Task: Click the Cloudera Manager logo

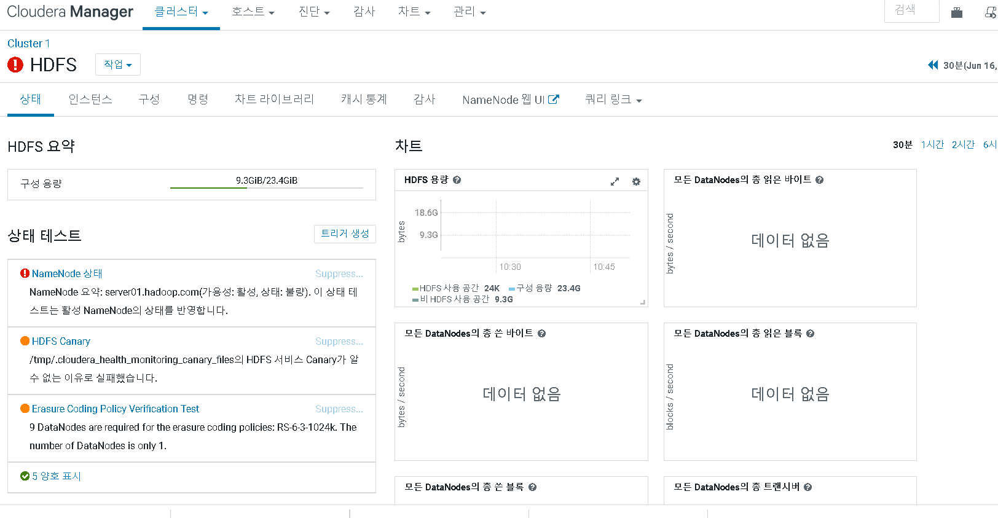Action: 70,12
